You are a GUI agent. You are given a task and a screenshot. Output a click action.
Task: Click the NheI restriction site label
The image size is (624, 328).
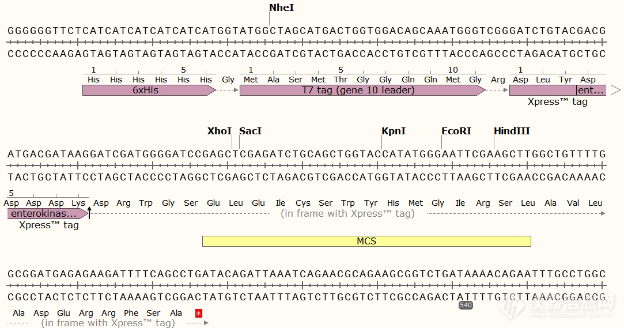tap(281, 8)
